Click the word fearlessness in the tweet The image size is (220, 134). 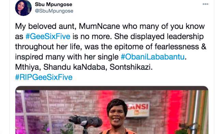tap(177, 46)
